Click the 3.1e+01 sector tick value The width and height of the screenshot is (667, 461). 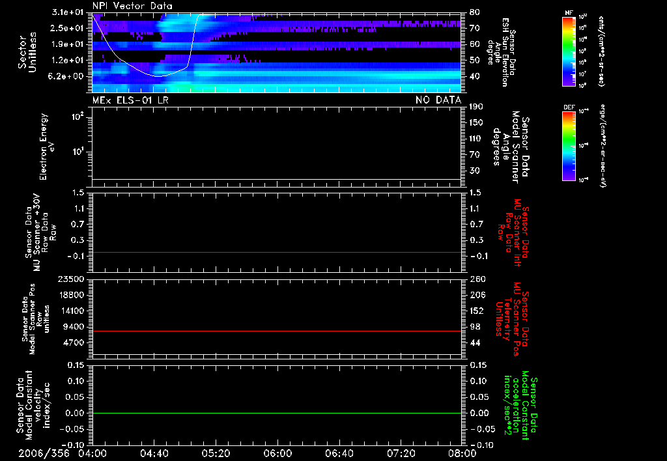67,12
